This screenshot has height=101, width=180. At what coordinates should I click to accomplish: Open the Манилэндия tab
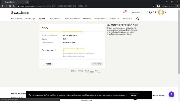[x=127, y=19]
